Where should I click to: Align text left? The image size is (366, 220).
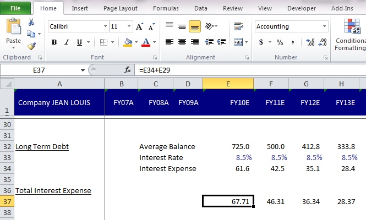pos(170,42)
